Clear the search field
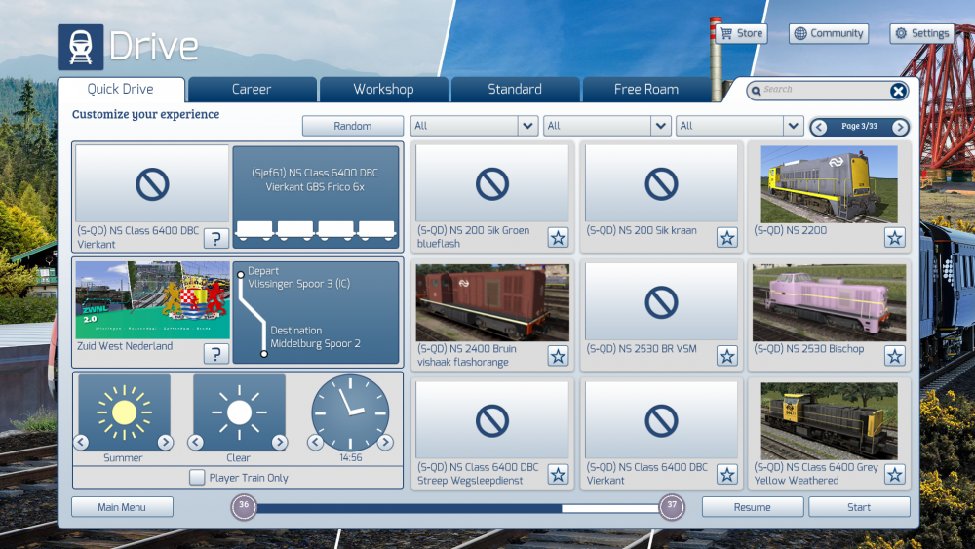This screenshot has height=549, width=975. point(898,92)
